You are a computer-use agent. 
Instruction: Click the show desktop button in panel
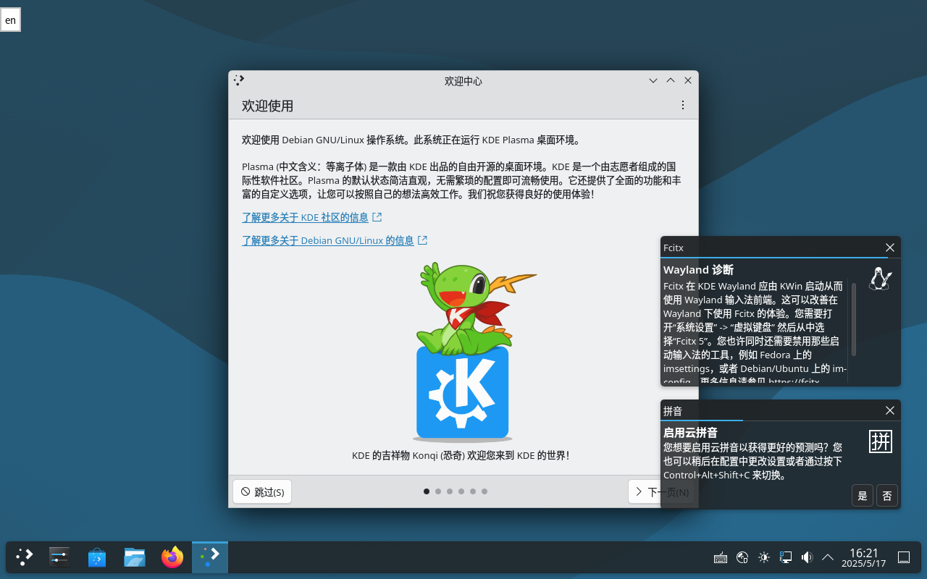[x=904, y=557]
